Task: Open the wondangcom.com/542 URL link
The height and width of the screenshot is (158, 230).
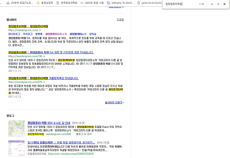Action: 59,134
